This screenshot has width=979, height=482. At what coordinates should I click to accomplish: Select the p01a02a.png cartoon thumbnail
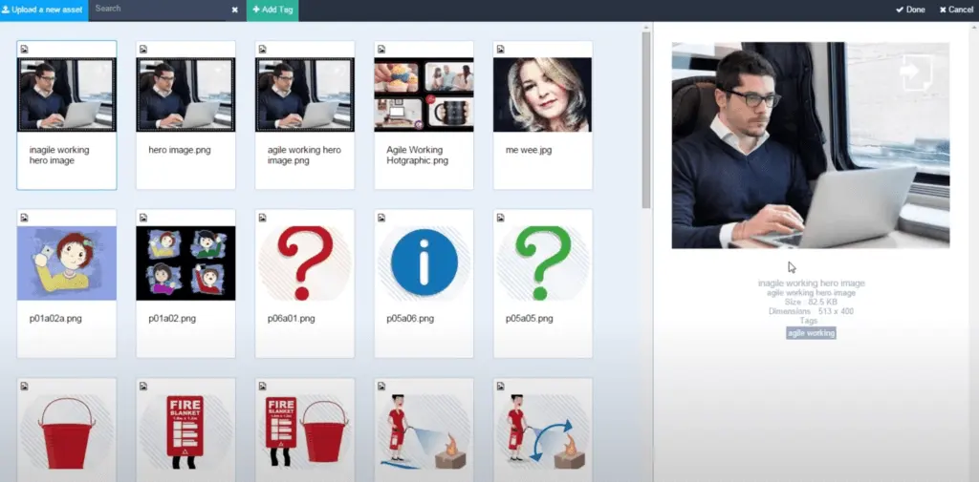pyautogui.click(x=66, y=263)
